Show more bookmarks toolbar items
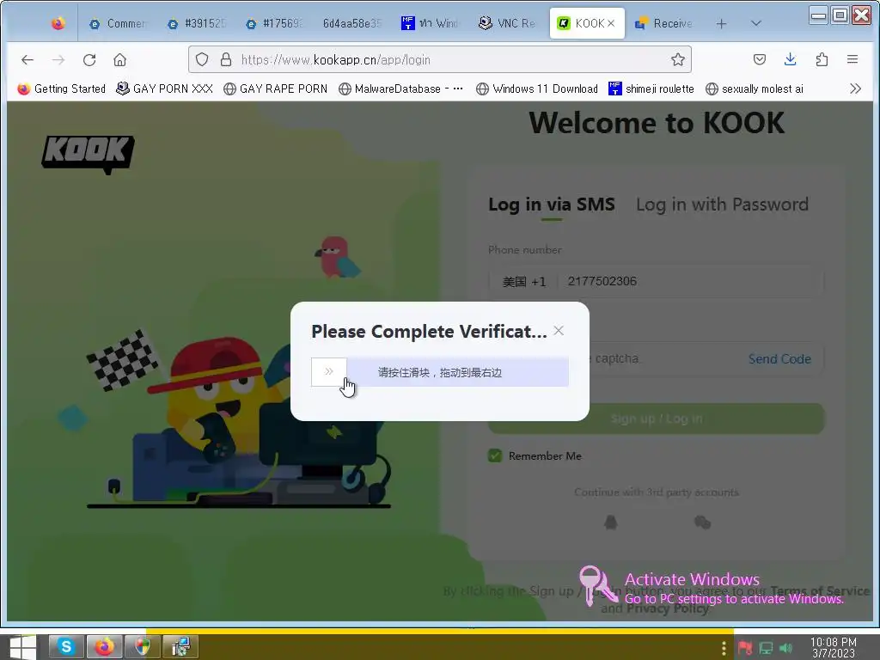 point(855,89)
